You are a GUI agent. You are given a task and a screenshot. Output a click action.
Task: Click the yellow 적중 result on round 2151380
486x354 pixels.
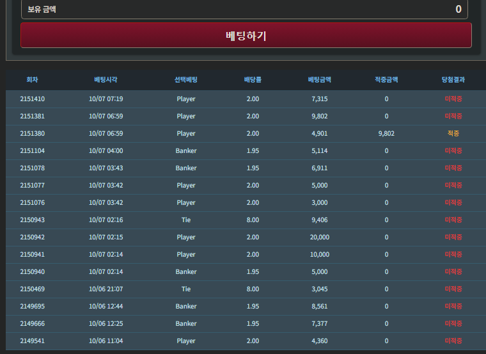click(453, 133)
